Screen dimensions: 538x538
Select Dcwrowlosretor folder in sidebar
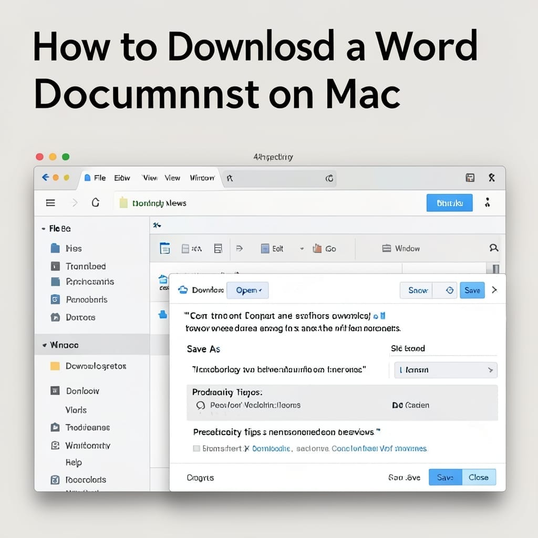[x=88, y=366]
